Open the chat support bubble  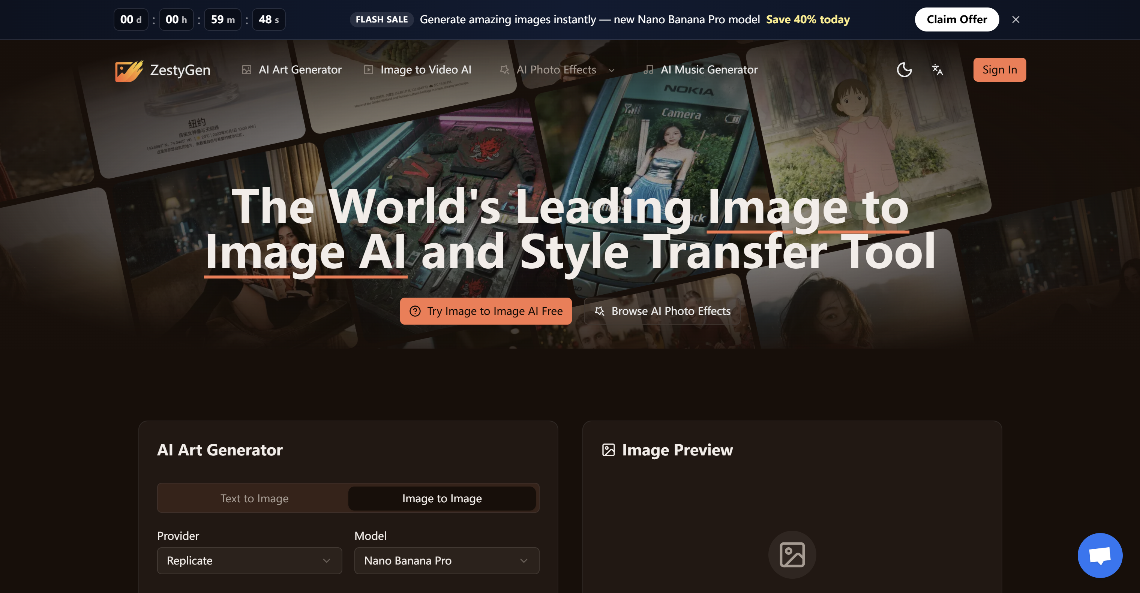(1101, 555)
